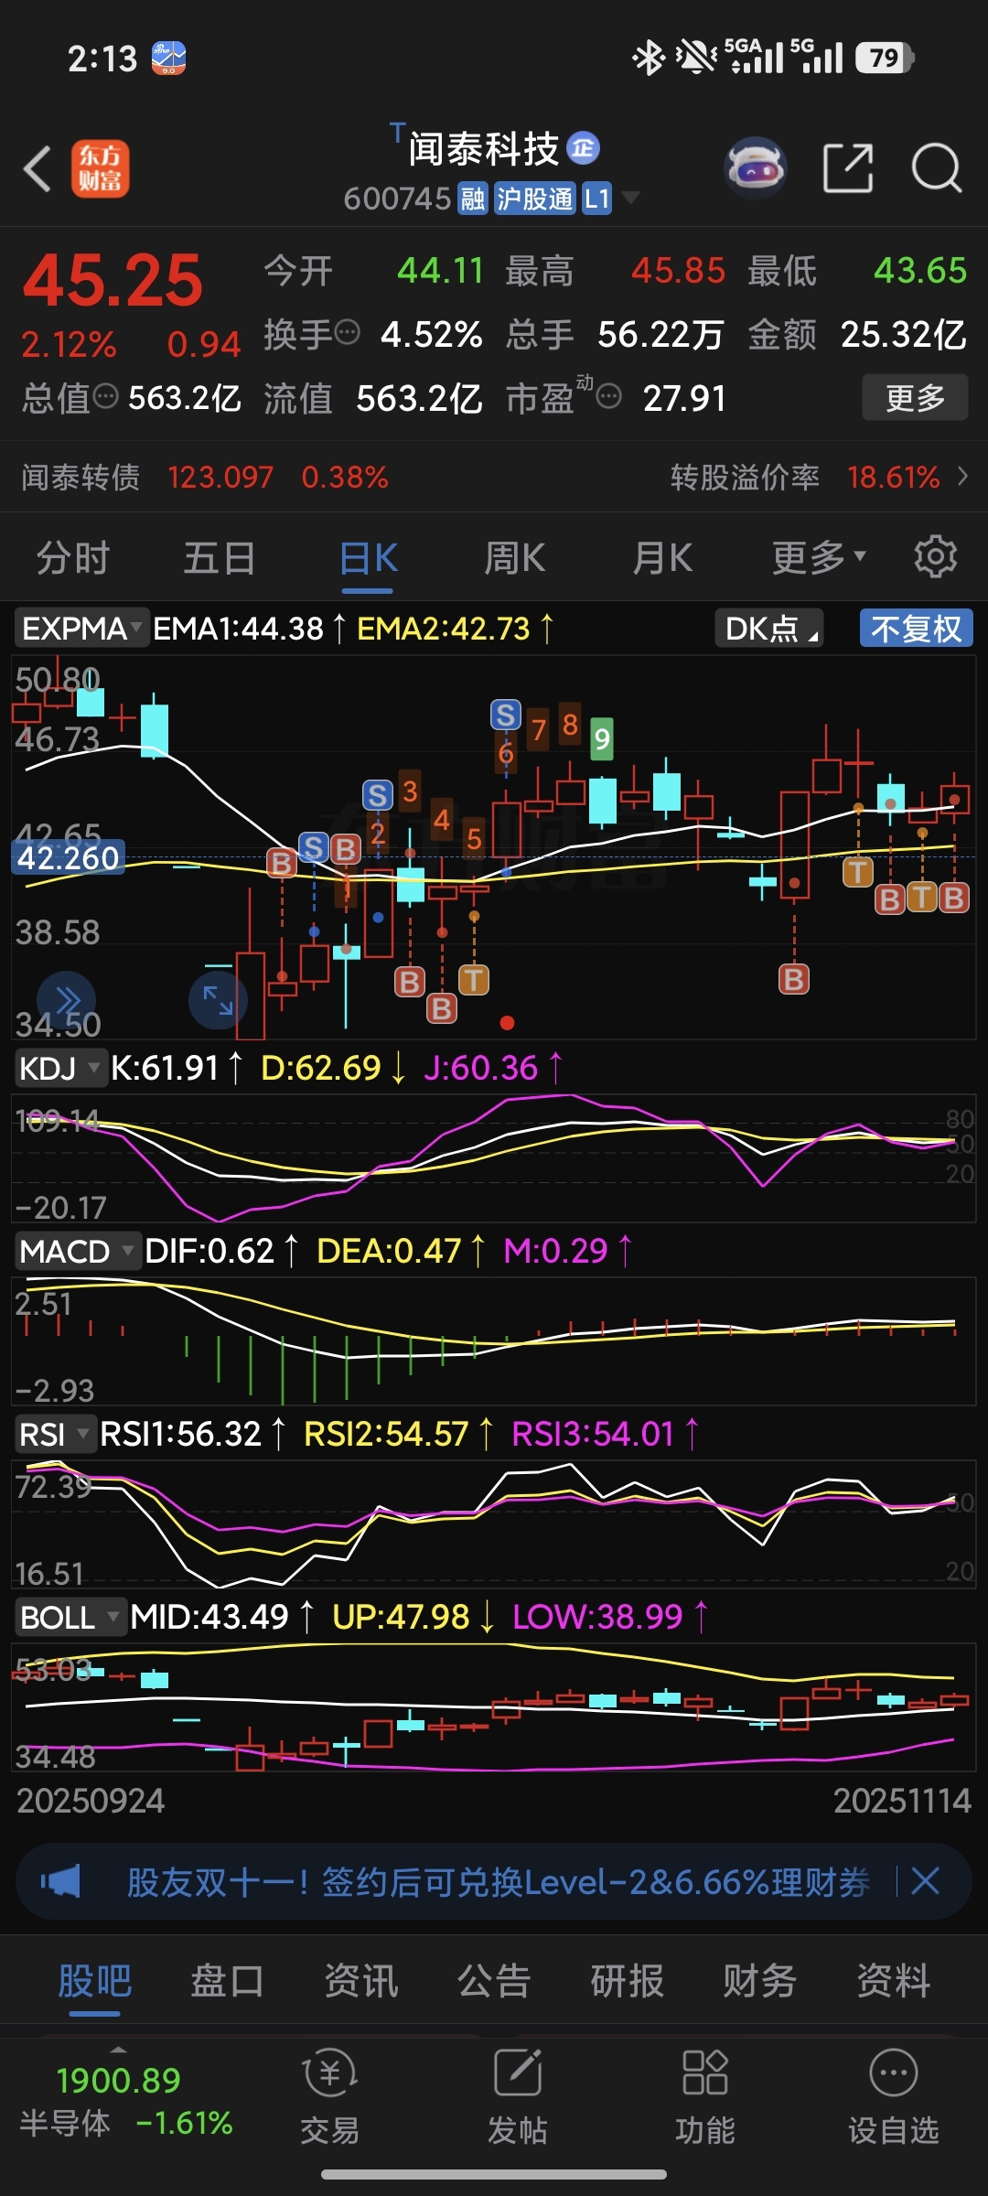Open the 东方财富 logo icon
Image resolution: width=988 pixels, height=2196 pixels.
tap(101, 169)
